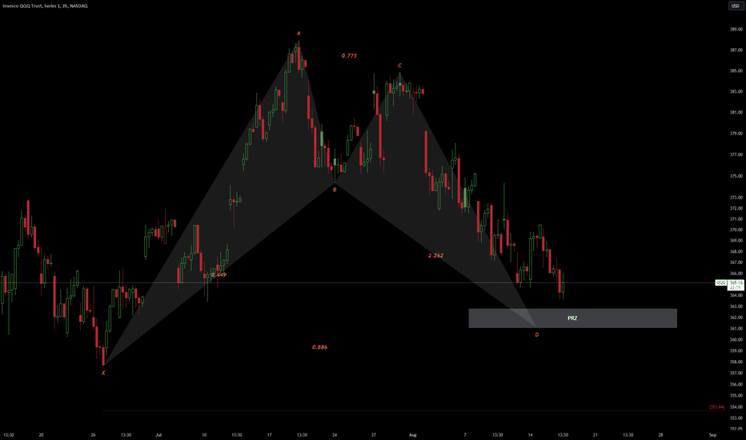Click the USD currency button
746x440 pixels.
tap(735, 6)
